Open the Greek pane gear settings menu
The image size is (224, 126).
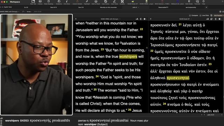click(x=220, y=19)
